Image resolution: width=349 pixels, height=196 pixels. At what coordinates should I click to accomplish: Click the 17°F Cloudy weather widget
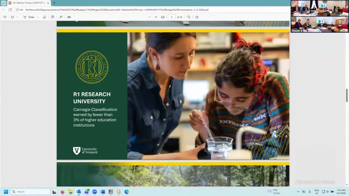274,192
